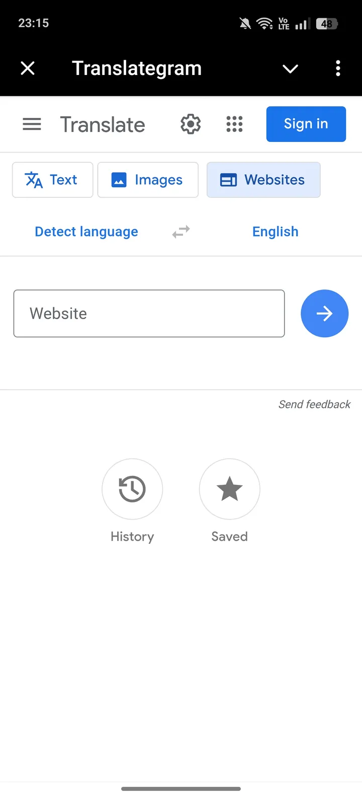Open translation History

132,489
